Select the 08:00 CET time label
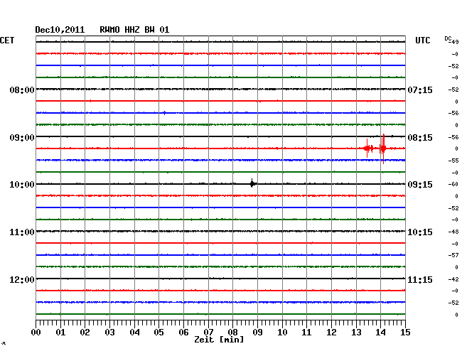The image size is (462, 351). coord(22,90)
